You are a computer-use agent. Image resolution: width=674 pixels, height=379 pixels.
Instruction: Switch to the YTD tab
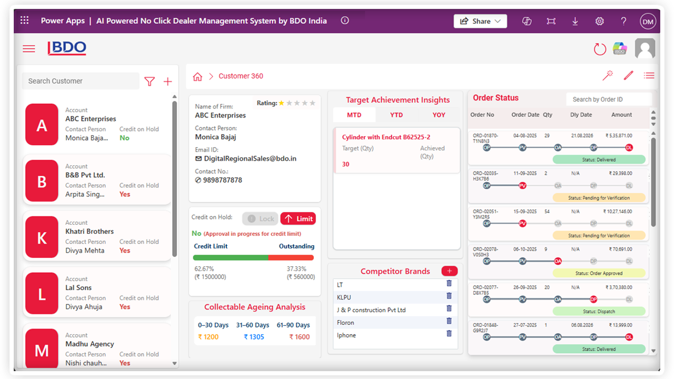point(397,115)
